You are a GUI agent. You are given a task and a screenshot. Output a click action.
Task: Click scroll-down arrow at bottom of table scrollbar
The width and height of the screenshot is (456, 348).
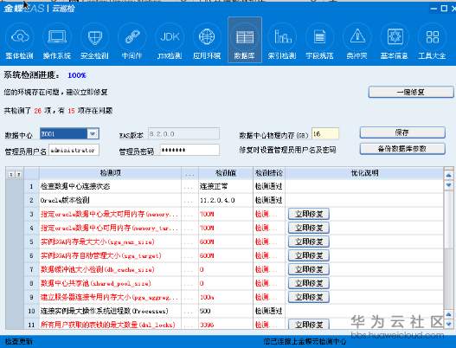click(448, 324)
